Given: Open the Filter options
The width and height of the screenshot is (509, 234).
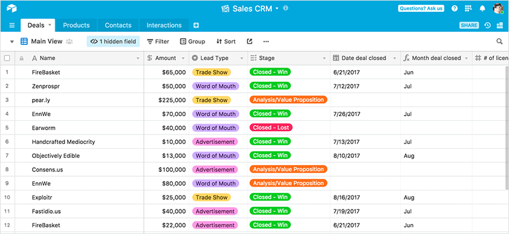Looking at the screenshot, I should 158,42.
